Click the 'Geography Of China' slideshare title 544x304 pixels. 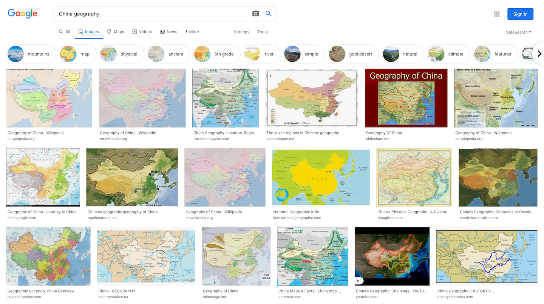pyautogui.click(x=384, y=133)
